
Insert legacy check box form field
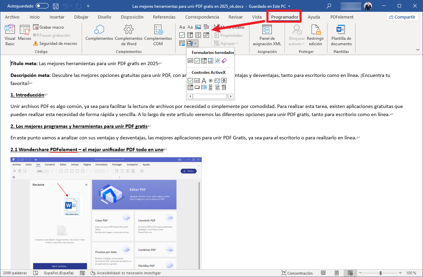click(x=197, y=61)
